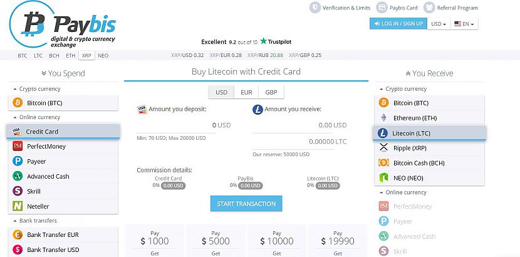Switch ticker to the BTC tab
Screen dimensions: 520x257
tap(22, 55)
